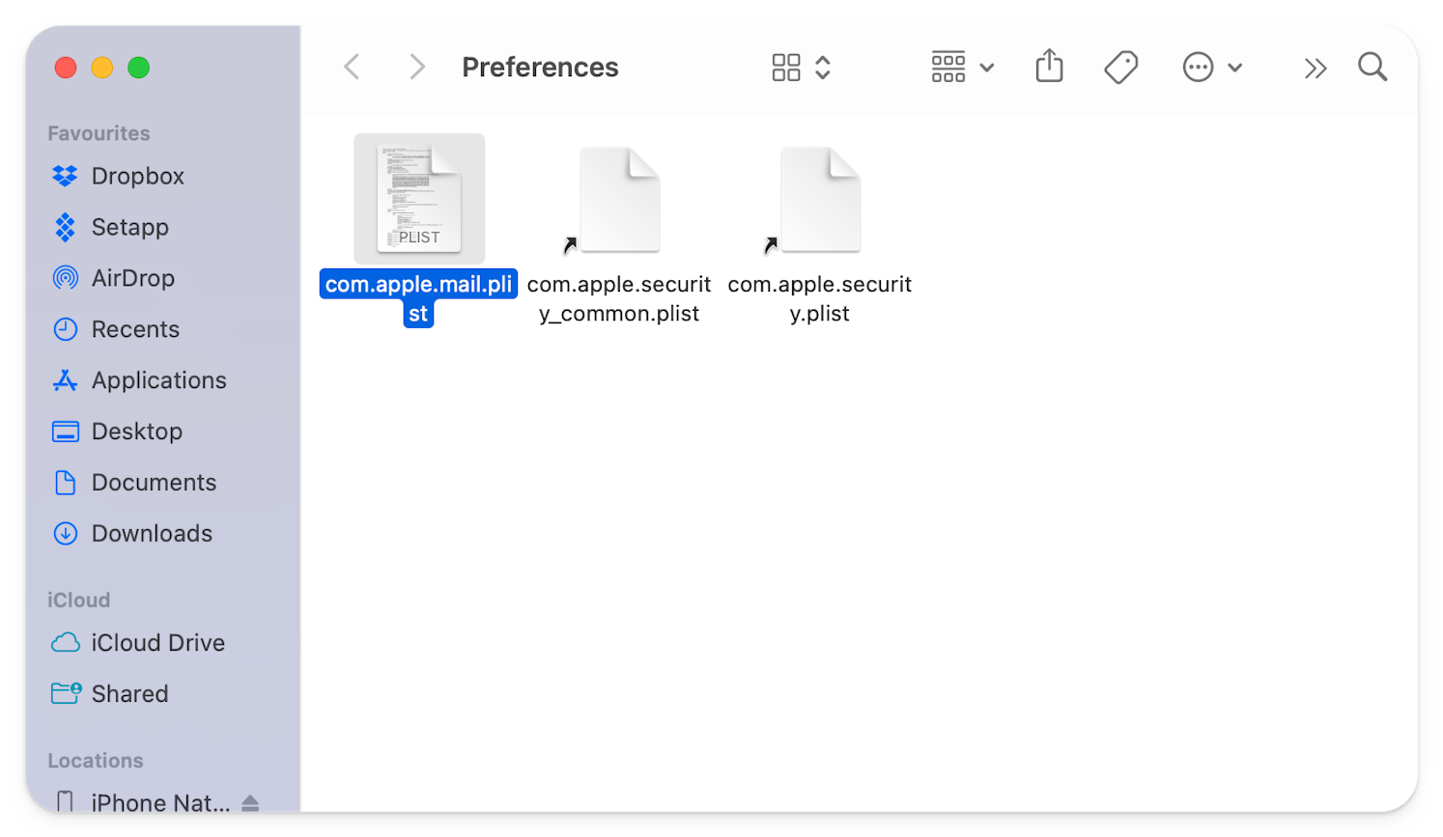
Task: Go to Downloads in sidebar
Action: pyautogui.click(x=152, y=534)
